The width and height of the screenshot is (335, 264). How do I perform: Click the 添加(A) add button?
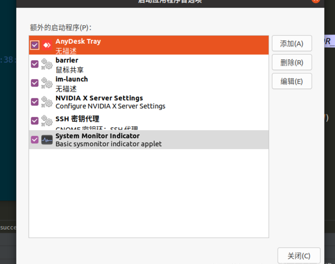pos(292,43)
